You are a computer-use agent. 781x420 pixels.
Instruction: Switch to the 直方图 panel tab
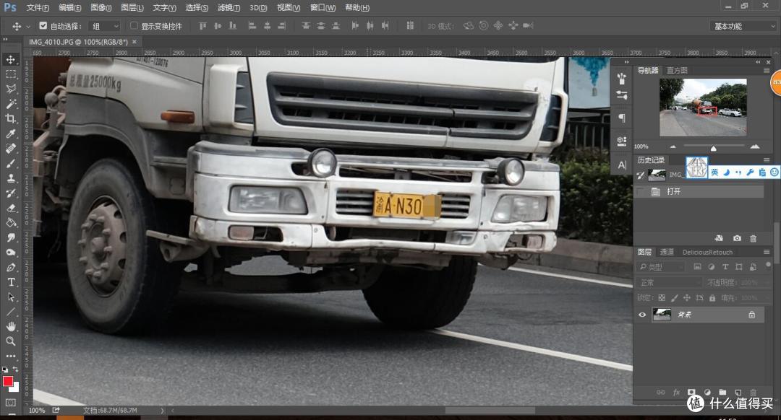point(677,70)
